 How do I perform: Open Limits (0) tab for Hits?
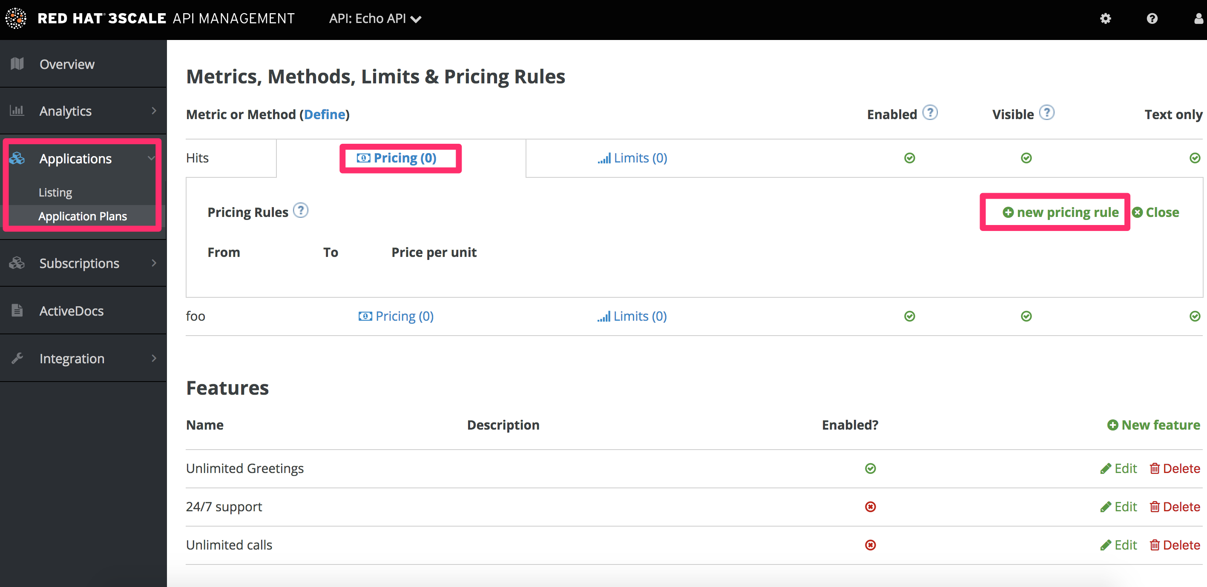[632, 158]
